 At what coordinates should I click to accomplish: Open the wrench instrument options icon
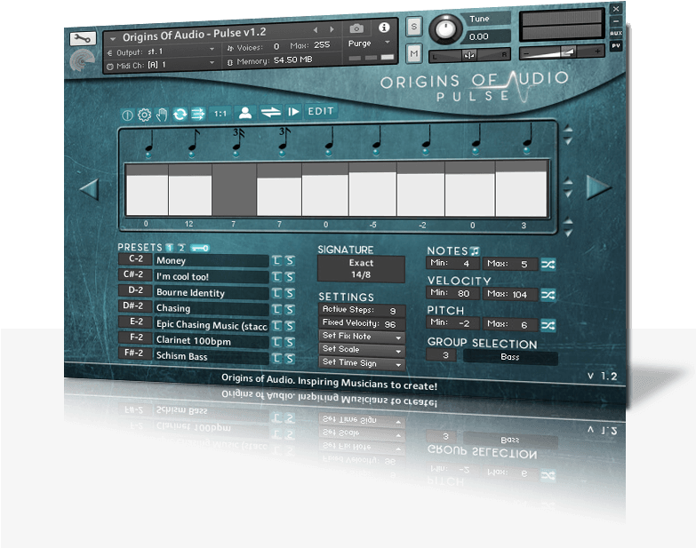click(83, 38)
